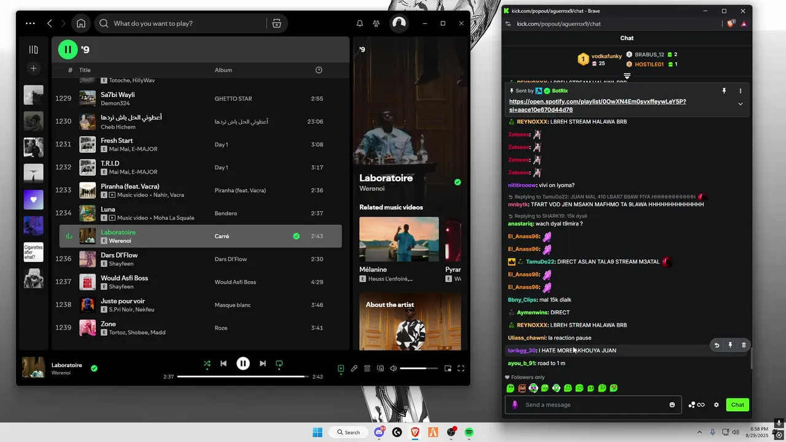
Task: Pause playlist with green header button
Action: coord(68,49)
